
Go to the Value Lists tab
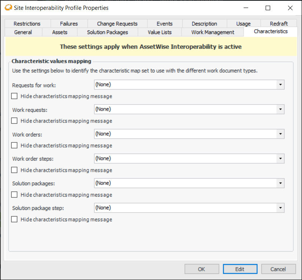pyautogui.click(x=160, y=32)
